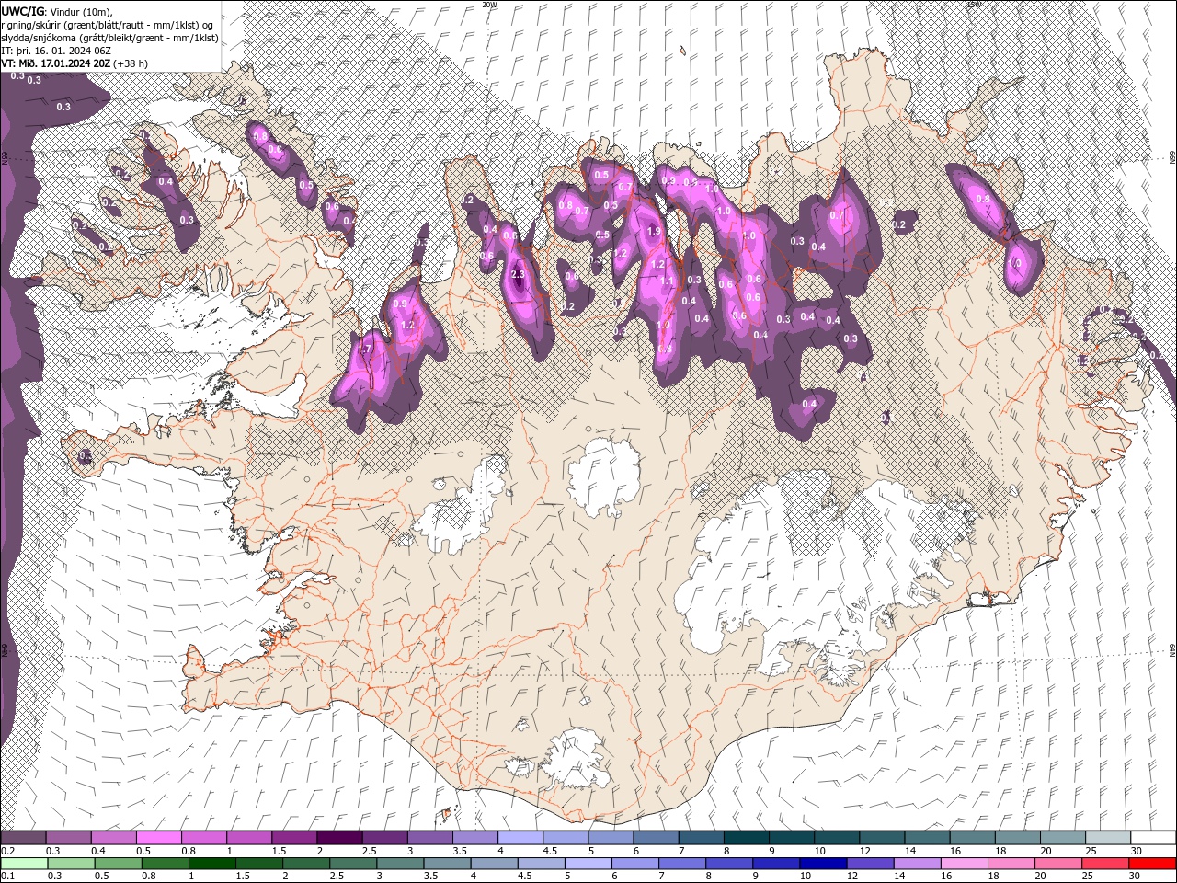Click the 'slydda/snjókoma' description line

coord(109,38)
